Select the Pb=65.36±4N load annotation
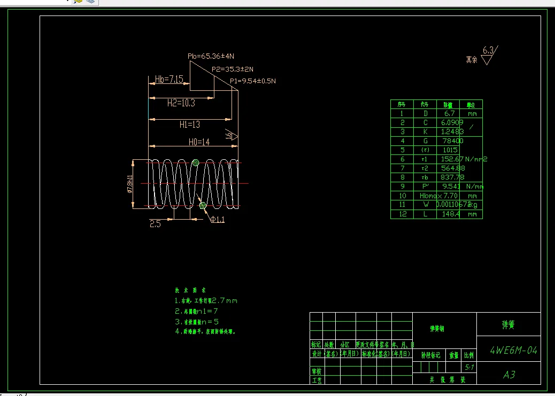The width and height of the screenshot is (555, 396). (x=211, y=56)
